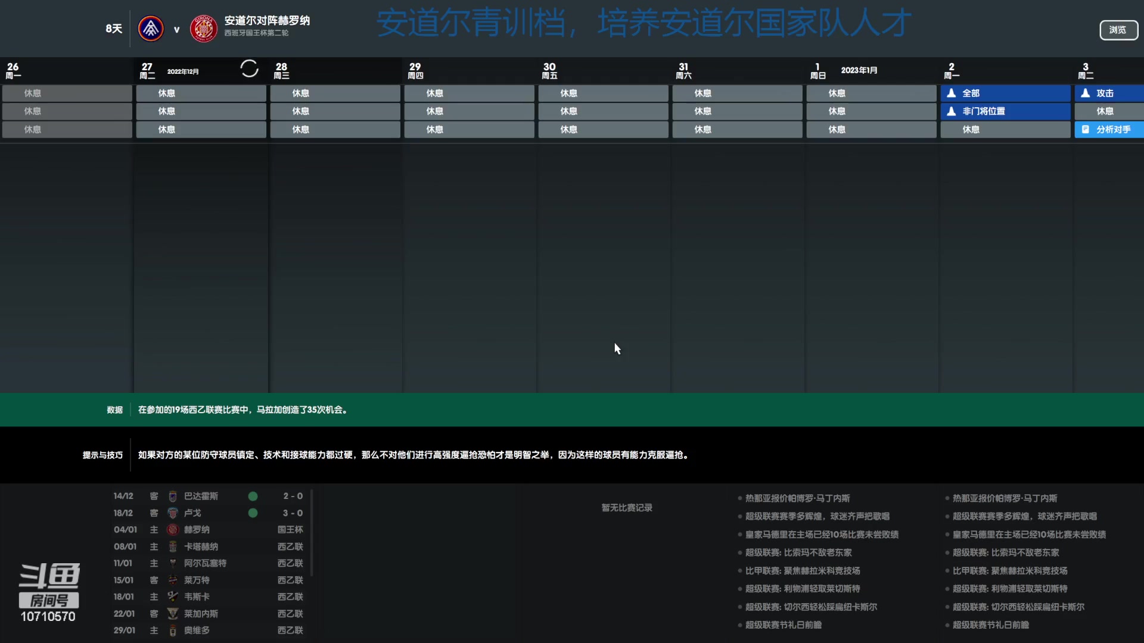
Task: Click the fixtures list scrollbar
Action: [x=312, y=533]
